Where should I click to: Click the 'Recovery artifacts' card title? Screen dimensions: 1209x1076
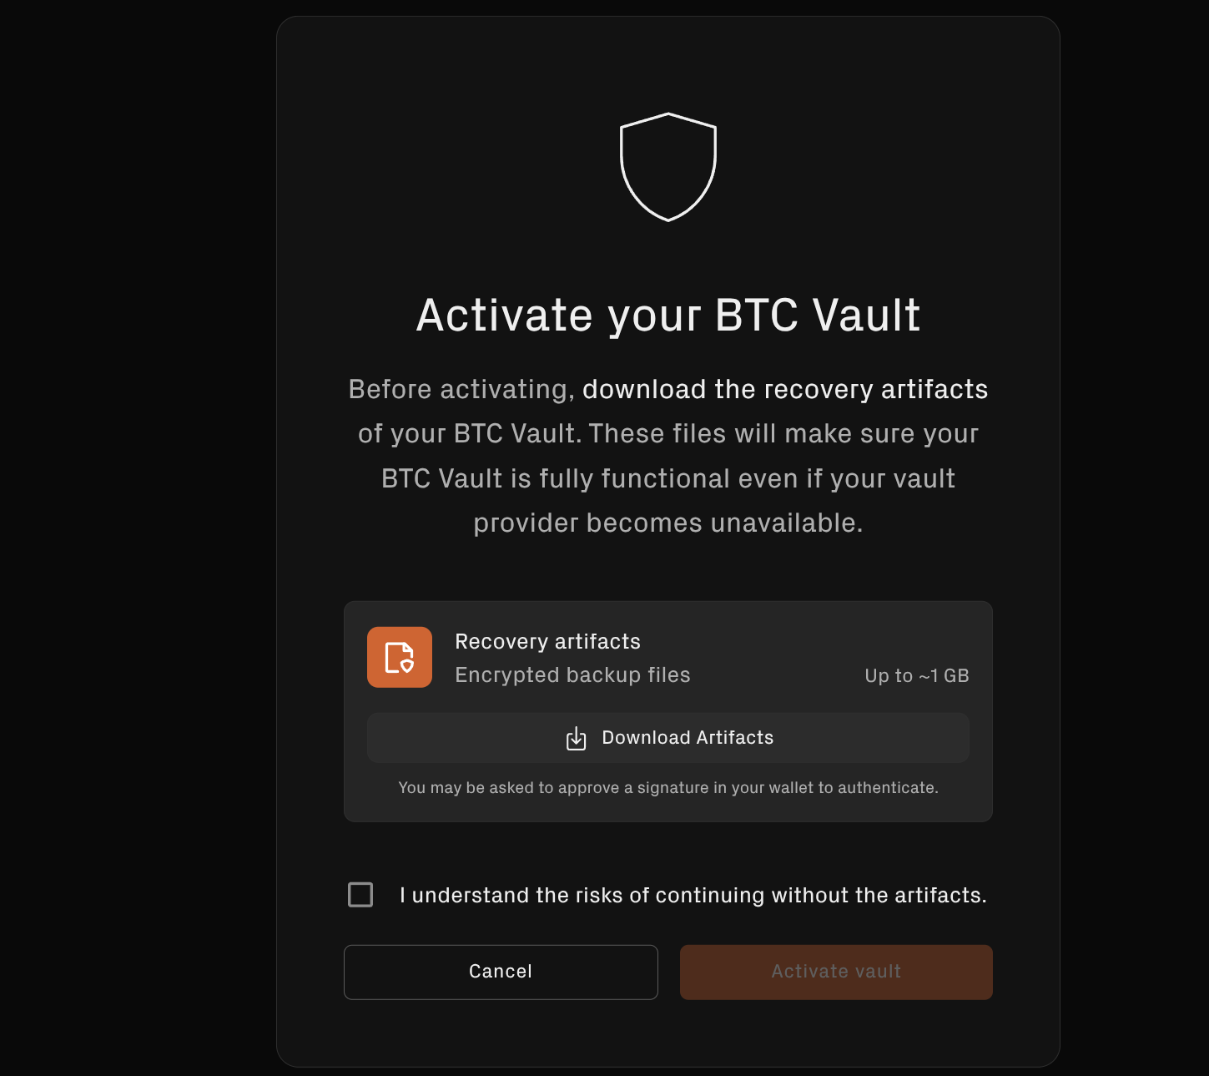pyautogui.click(x=547, y=641)
